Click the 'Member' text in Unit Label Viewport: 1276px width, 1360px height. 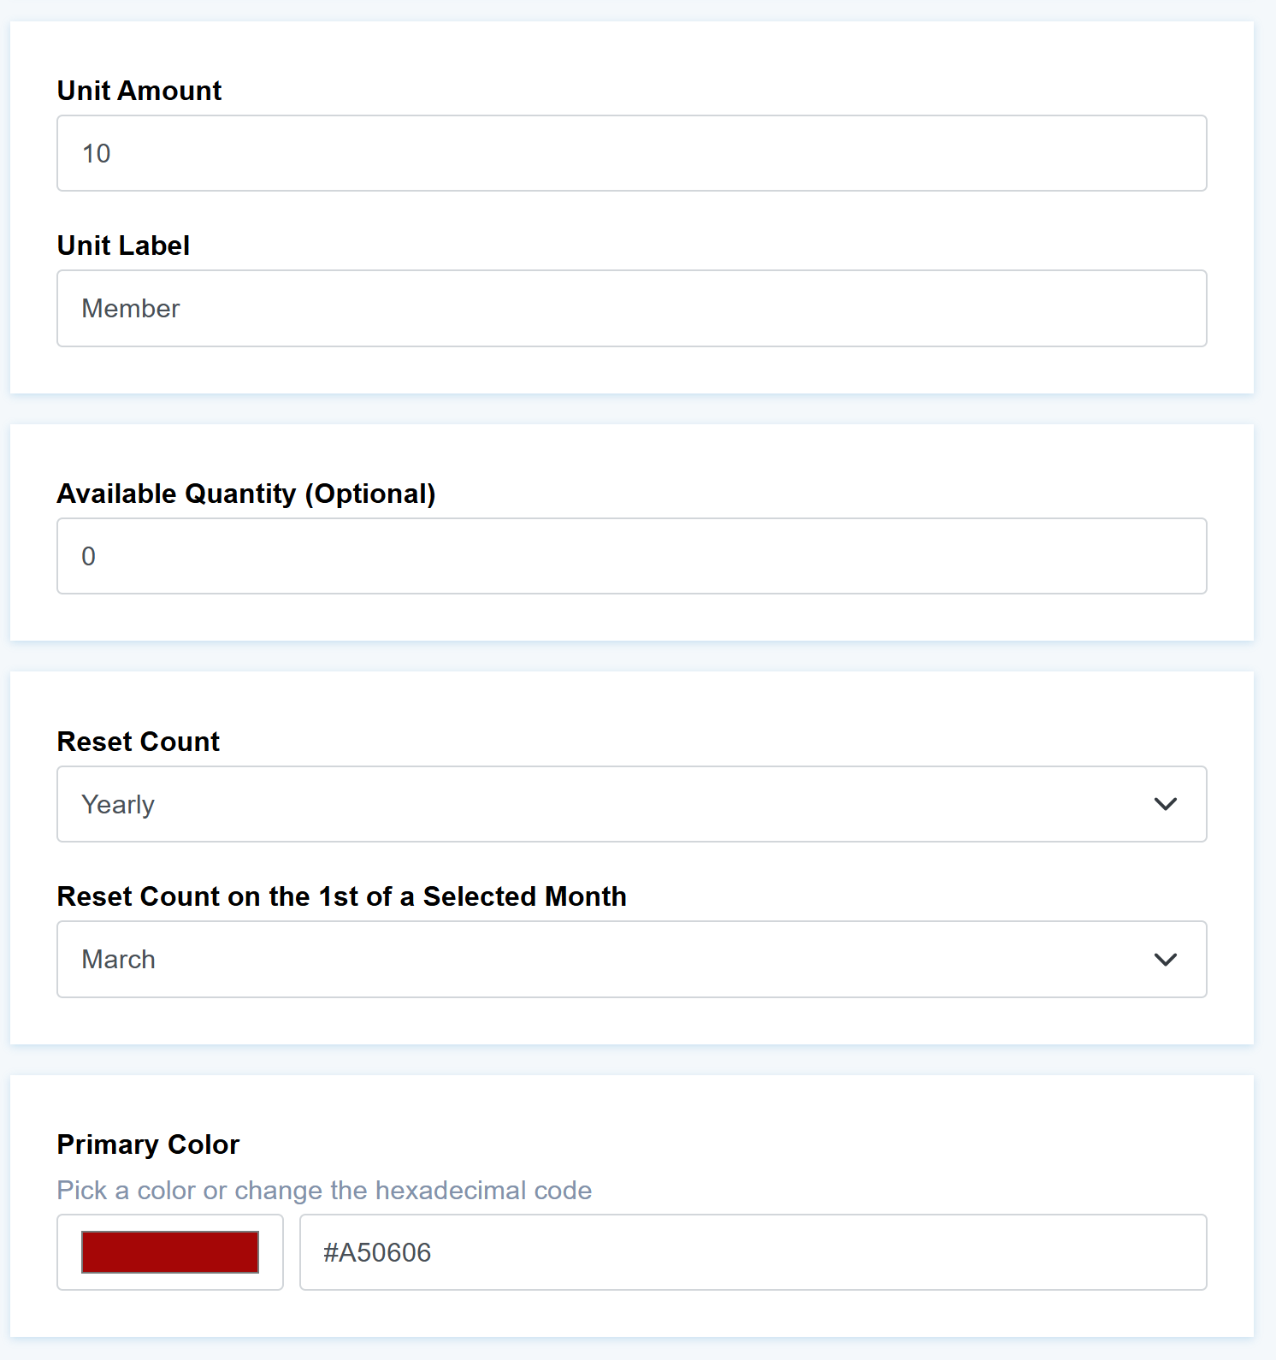(131, 309)
